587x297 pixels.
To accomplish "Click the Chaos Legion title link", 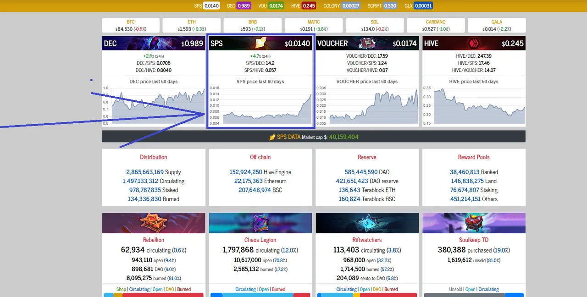I will 260,240.
